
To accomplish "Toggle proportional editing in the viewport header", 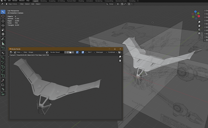I will pos(129,4).
